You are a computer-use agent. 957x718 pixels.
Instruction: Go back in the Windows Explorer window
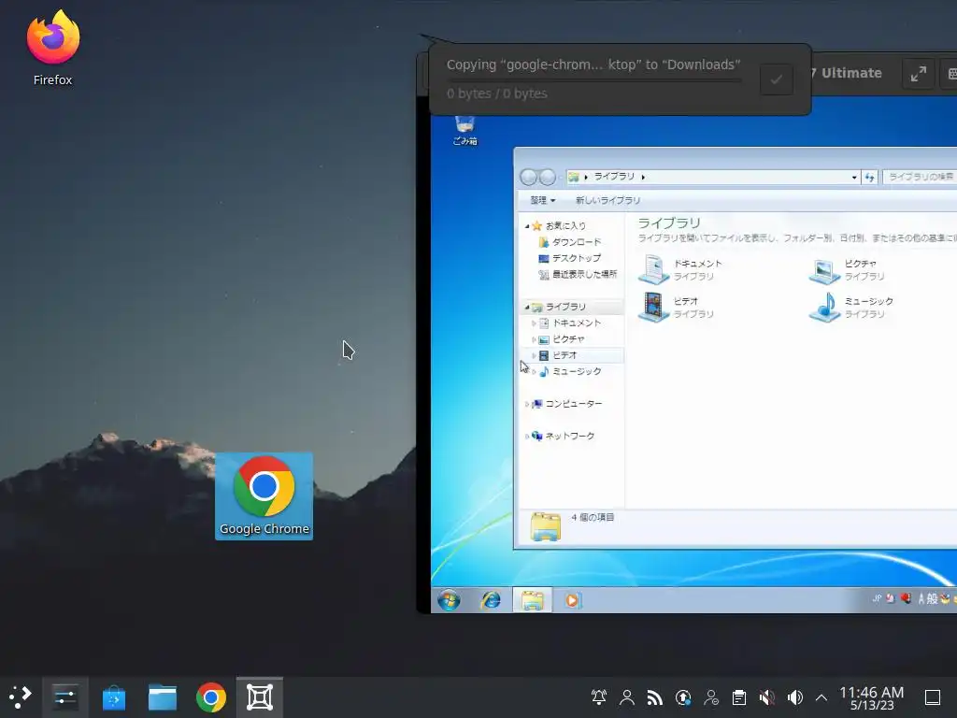(529, 177)
